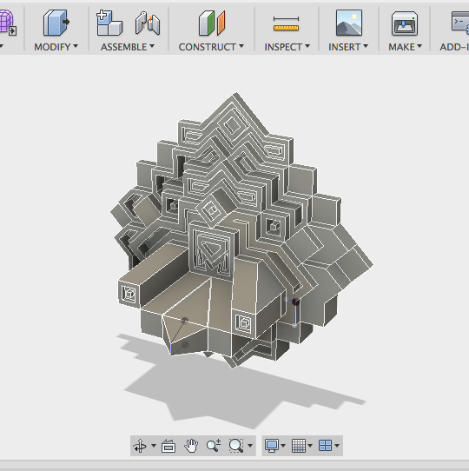Open the INSERT dropdown menu
The image size is (469, 471).
(x=348, y=47)
